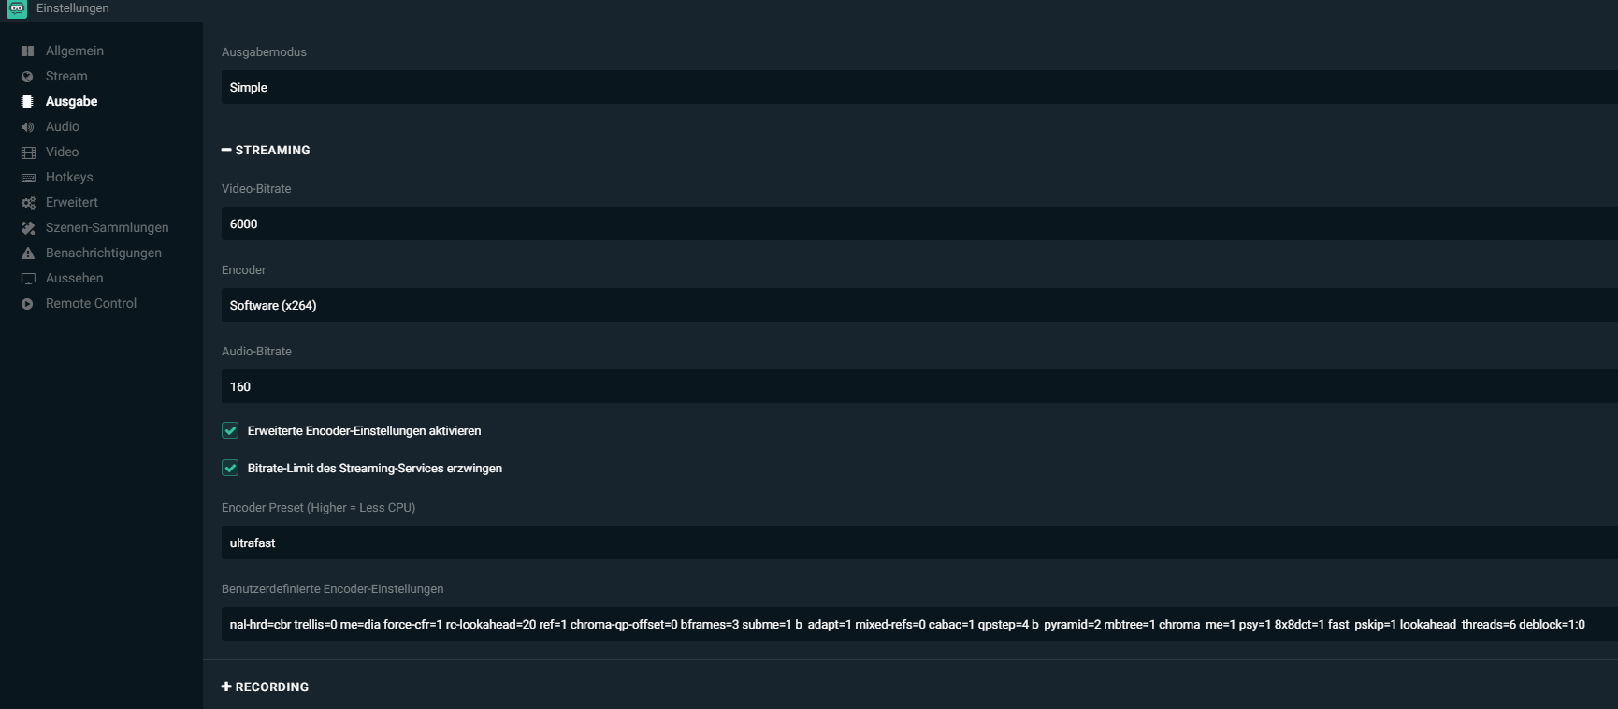
Task: Open the Encoder Preset dropdown showing ultrafast
Action: [919, 543]
